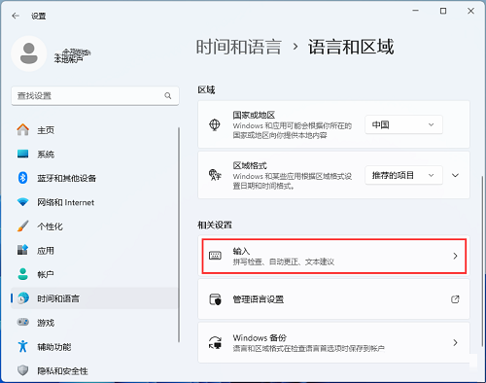
Task: Click the 系统 monitor icon
Action: [x=22, y=154]
